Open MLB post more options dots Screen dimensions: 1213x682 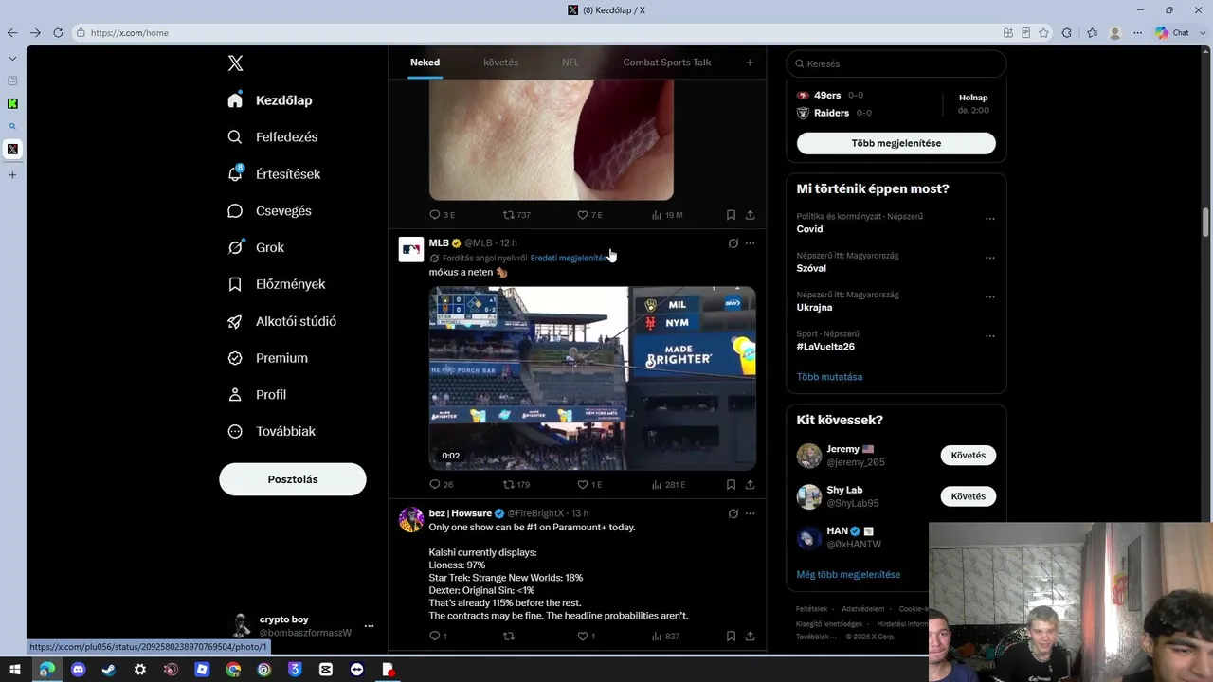pos(750,243)
